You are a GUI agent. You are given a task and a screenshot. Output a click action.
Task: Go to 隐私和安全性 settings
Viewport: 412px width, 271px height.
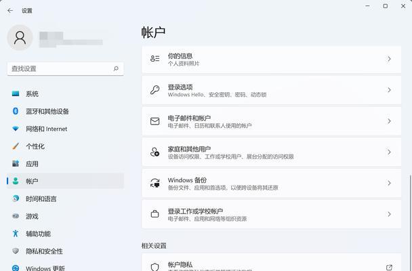tap(65, 251)
